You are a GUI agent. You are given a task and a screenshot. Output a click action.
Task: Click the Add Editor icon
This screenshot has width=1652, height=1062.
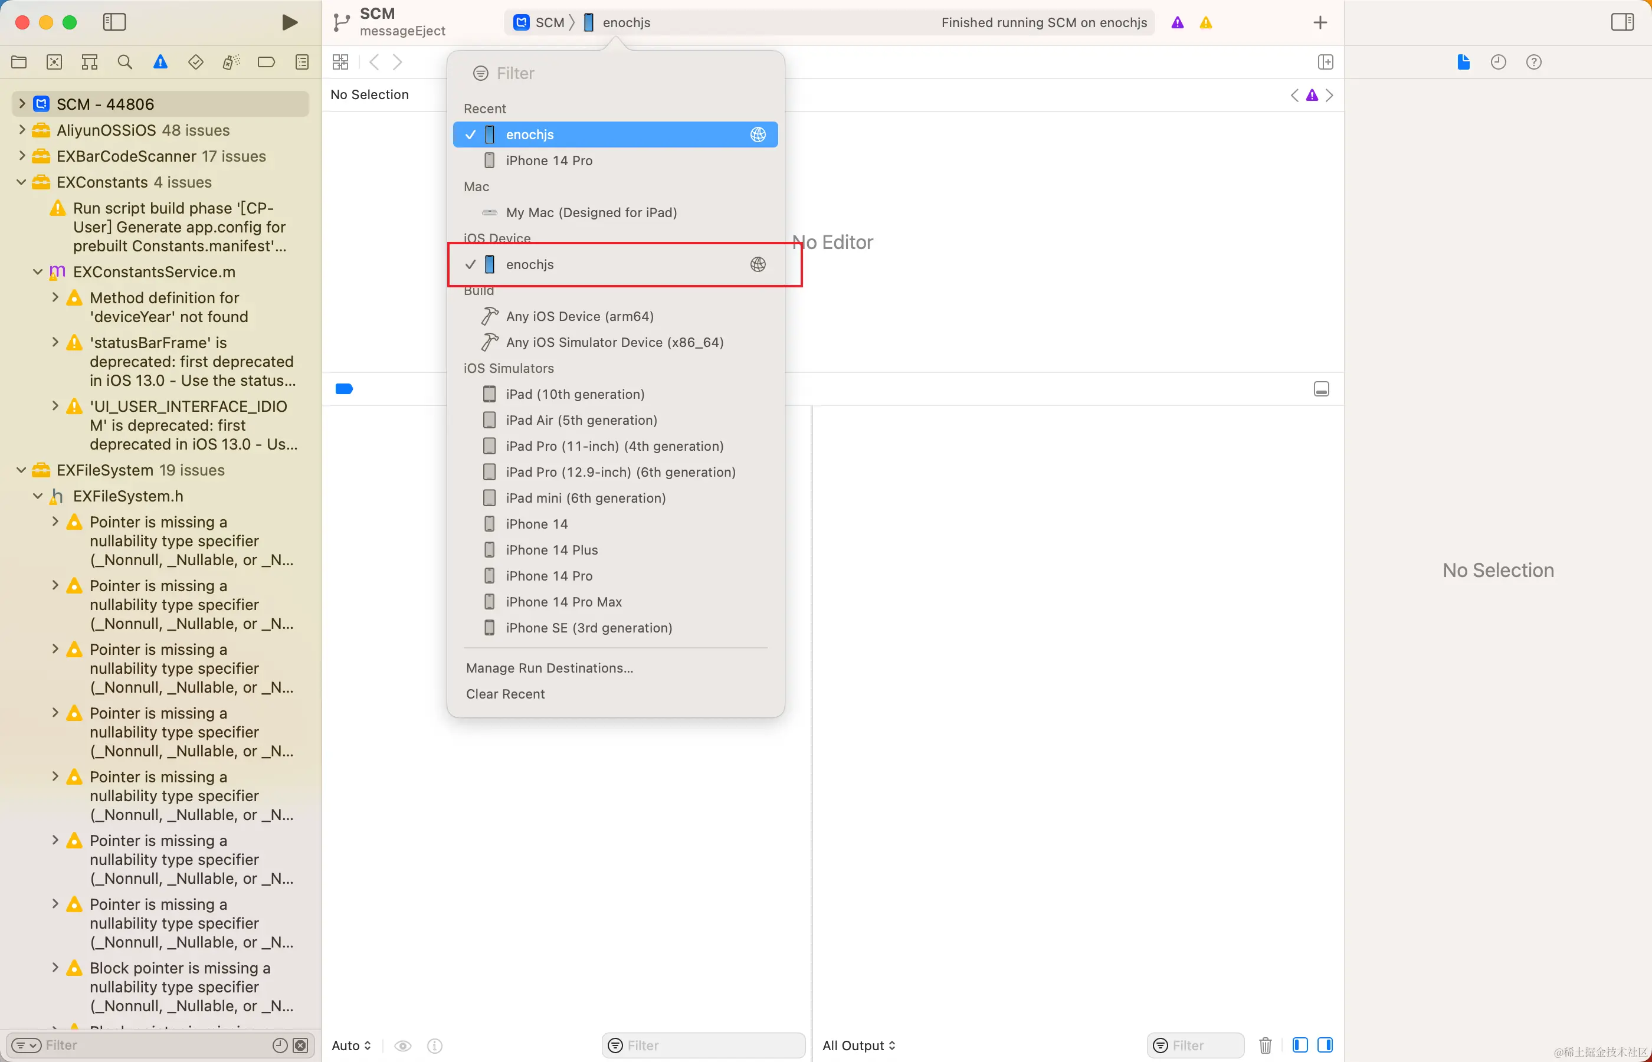pyautogui.click(x=1325, y=62)
